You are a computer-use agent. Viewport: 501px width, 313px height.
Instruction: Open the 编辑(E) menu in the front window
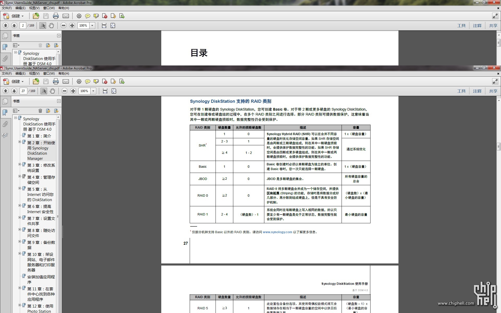(x=20, y=74)
